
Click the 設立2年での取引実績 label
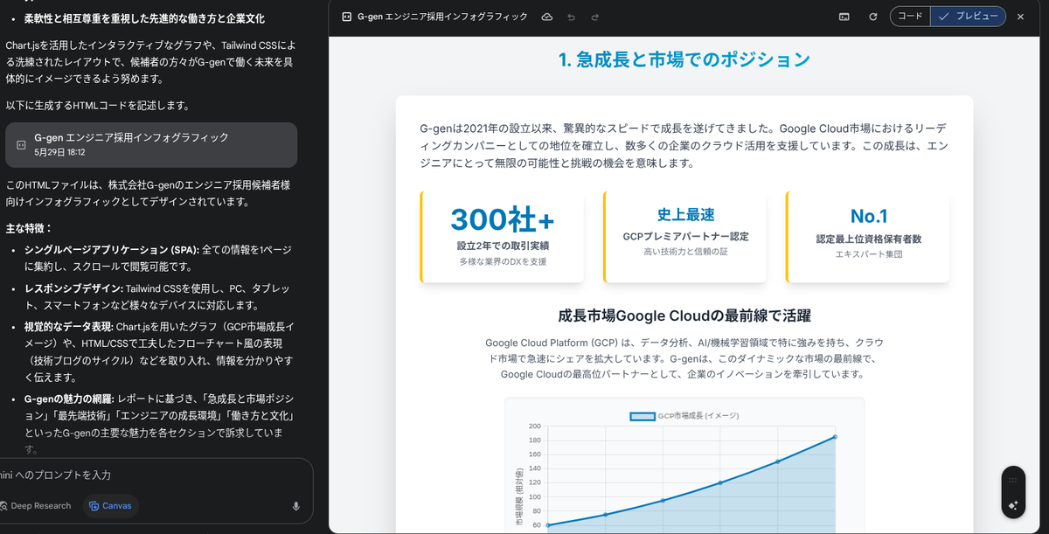tap(503, 246)
